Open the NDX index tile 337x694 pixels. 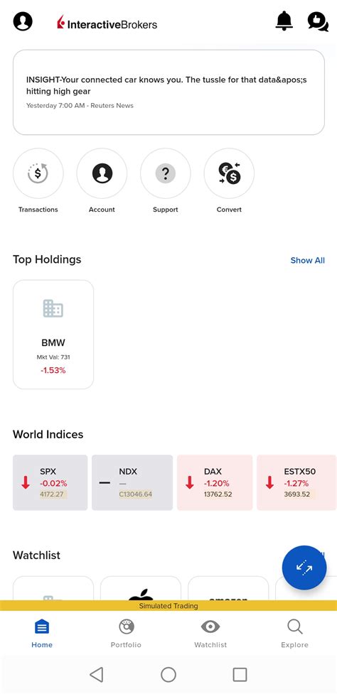click(132, 482)
